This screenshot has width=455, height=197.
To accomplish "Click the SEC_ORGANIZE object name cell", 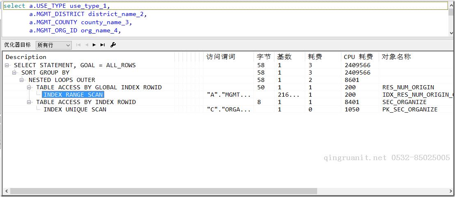I will [x=405, y=102].
